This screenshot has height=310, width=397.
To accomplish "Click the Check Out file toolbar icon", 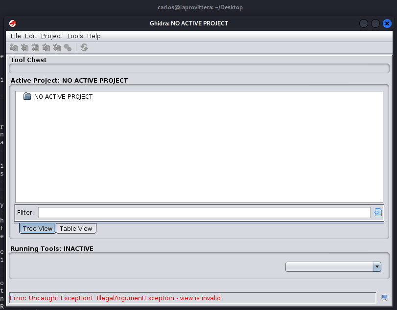I will coord(24,47).
